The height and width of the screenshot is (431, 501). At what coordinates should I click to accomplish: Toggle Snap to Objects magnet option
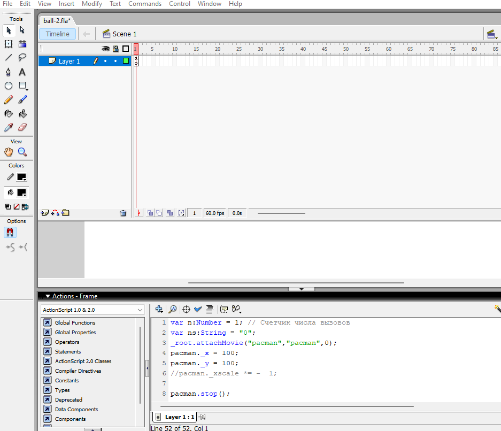(10, 232)
